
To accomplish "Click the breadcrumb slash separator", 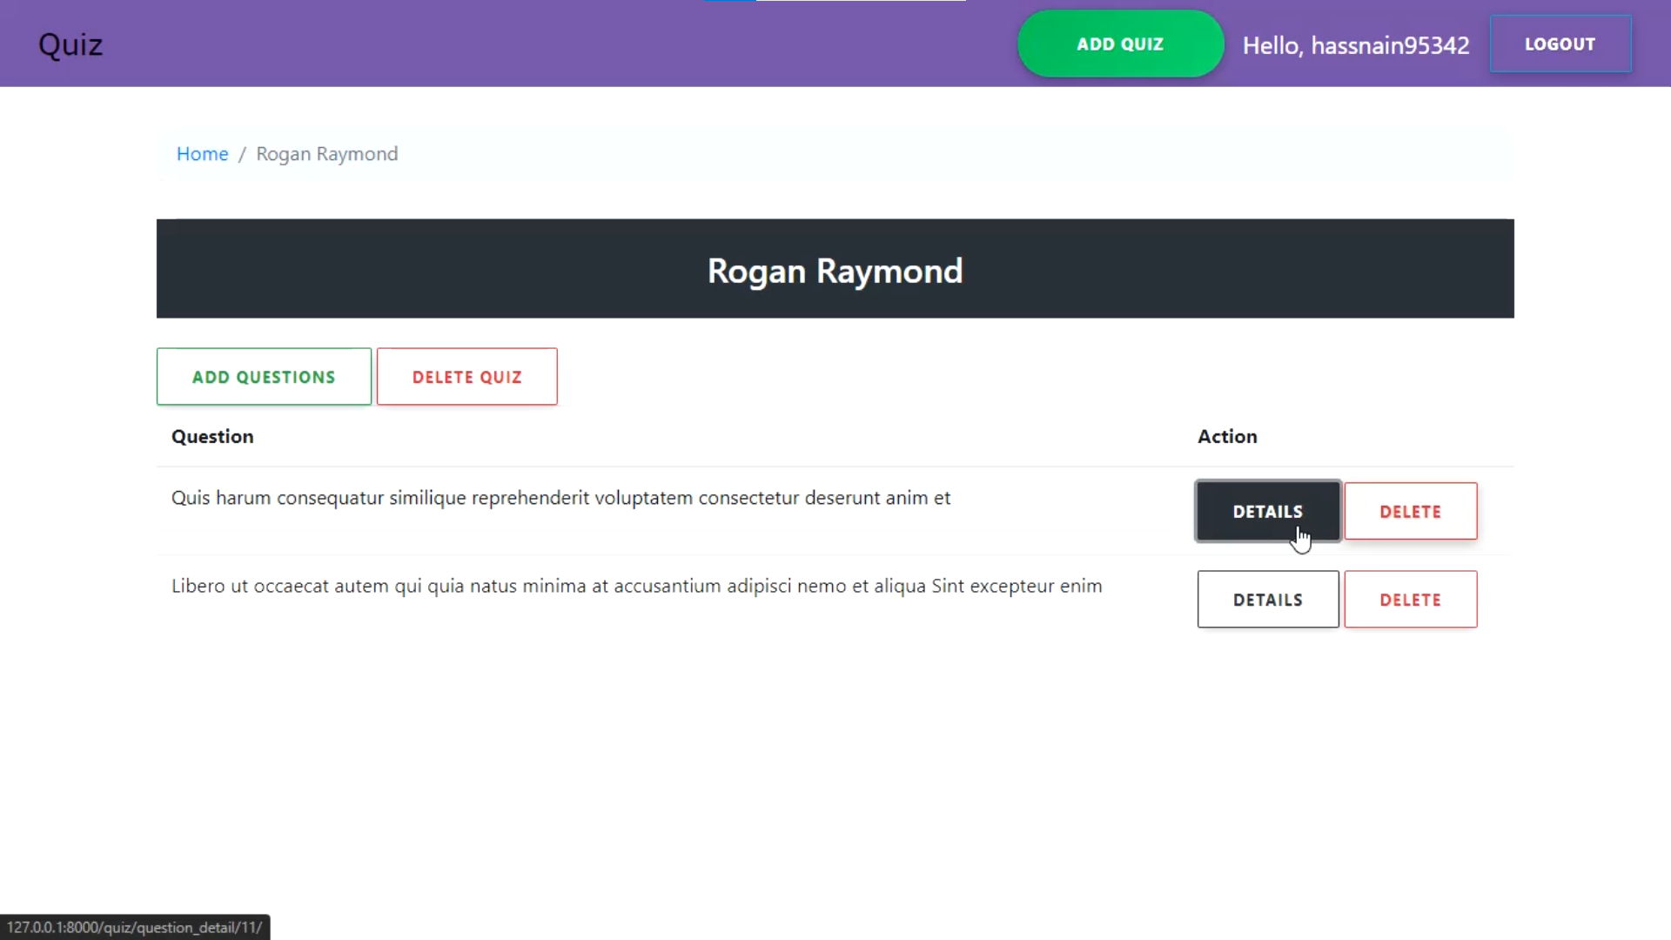I will (242, 154).
